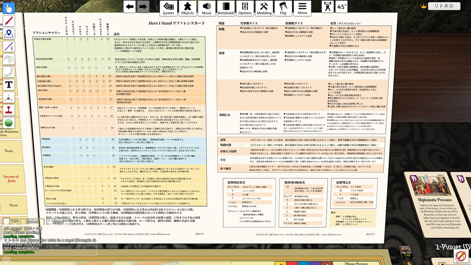Open chat settings gear
Image resolution: width=471 pixels, height=265 pixels.
(x=7, y=221)
